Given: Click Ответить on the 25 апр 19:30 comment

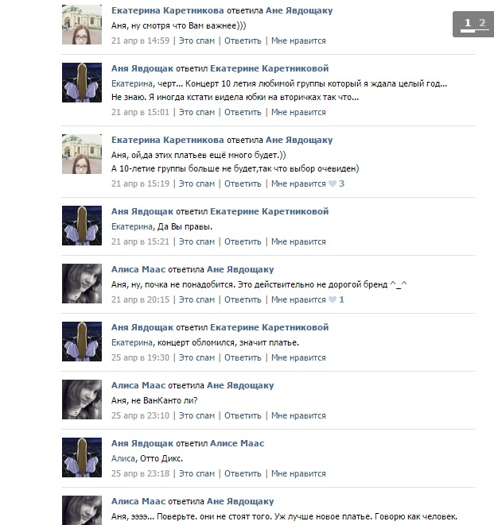Looking at the screenshot, I should pos(243,357).
